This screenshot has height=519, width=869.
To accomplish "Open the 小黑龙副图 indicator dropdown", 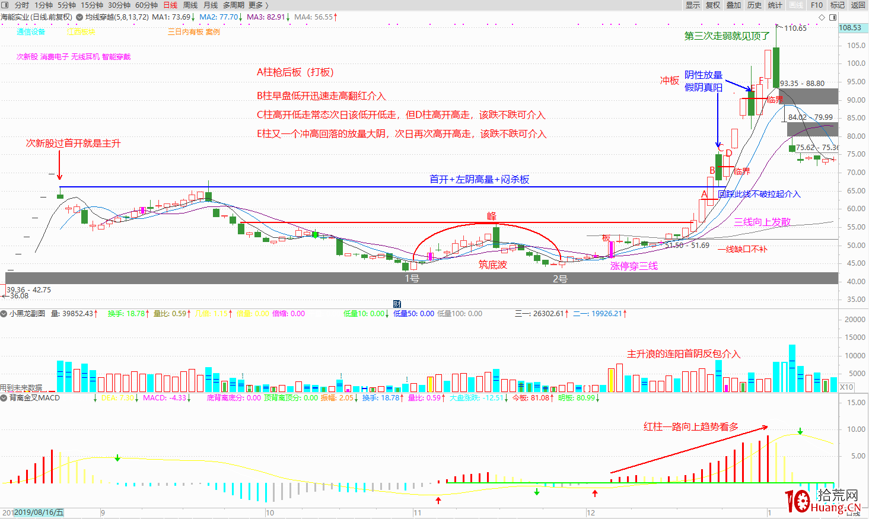I will click(4, 314).
